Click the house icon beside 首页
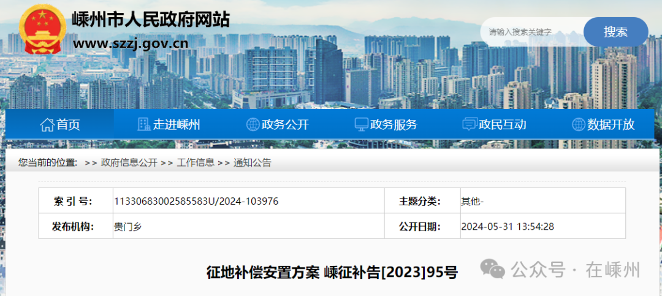Image resolution: width=662 pixels, height=296 pixels. [x=47, y=125]
